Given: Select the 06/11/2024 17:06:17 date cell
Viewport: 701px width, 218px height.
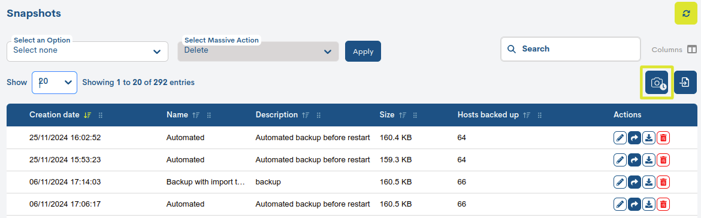Looking at the screenshot, I should point(65,204).
